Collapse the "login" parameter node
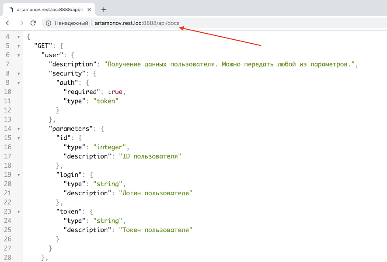 tap(19, 175)
